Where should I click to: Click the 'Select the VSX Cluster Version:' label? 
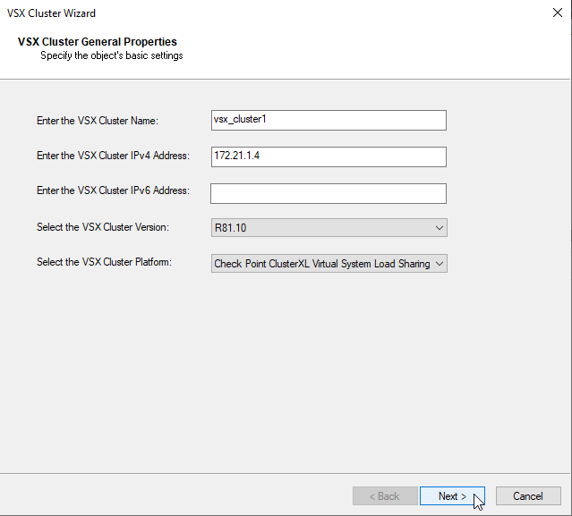[103, 227]
